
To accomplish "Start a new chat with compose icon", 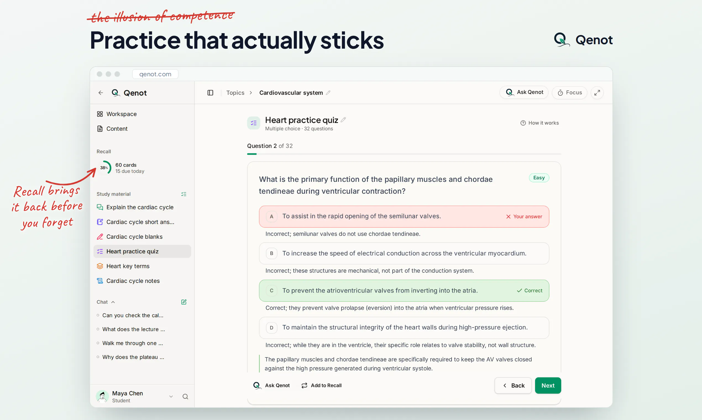I will coord(184,302).
